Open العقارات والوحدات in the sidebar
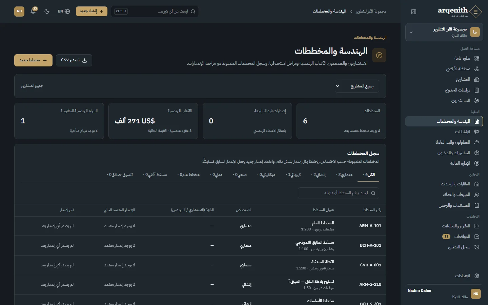Screen dimensions: 488x305 444,184
